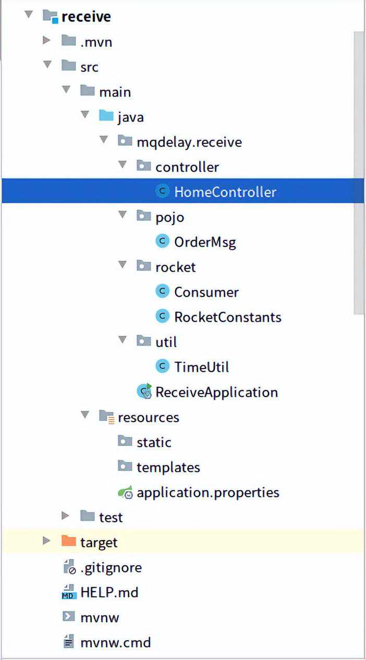Click the OrderMsg class icon
The height and width of the screenshot is (660, 366).
point(163,241)
